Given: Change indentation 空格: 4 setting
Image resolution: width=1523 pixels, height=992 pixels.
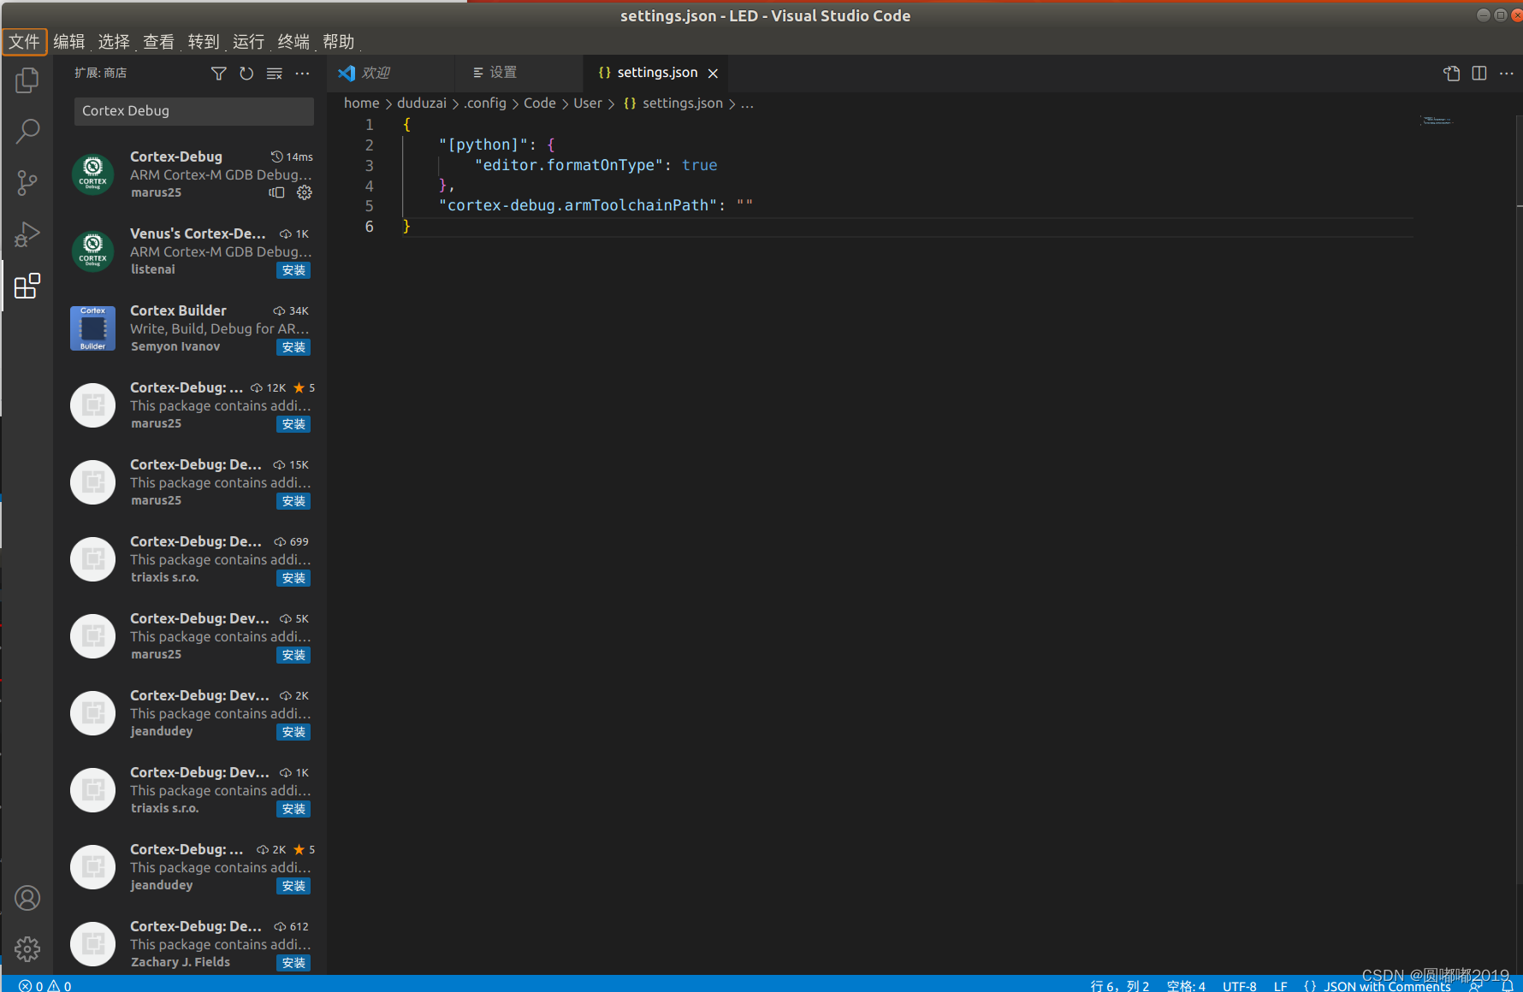Looking at the screenshot, I should tap(1186, 986).
